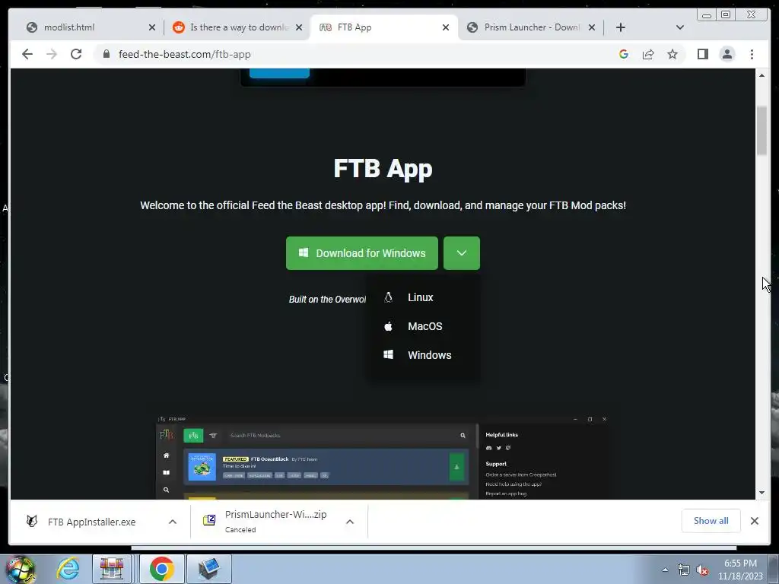Open the taskbar program next to Chrome

209,569
